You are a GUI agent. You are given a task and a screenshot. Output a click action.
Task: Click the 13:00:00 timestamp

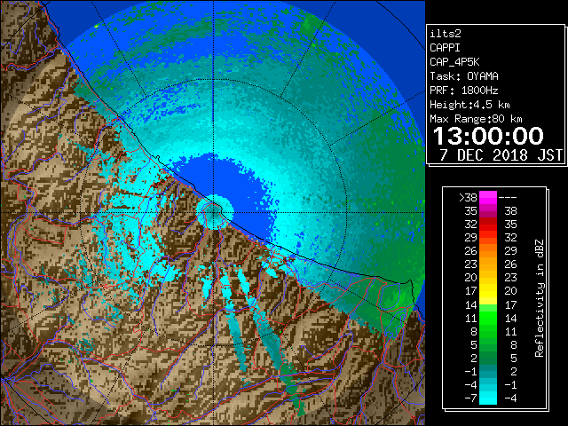click(x=488, y=136)
